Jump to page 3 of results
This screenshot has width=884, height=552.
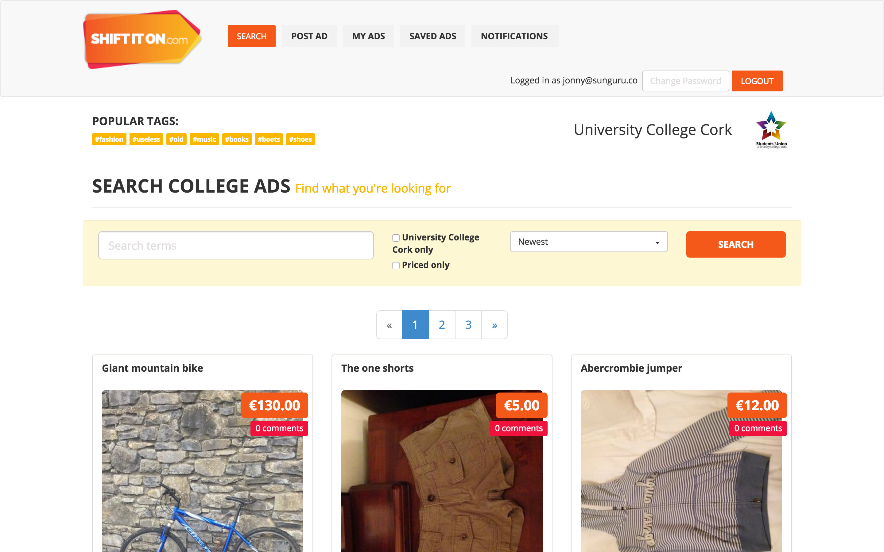(x=468, y=325)
